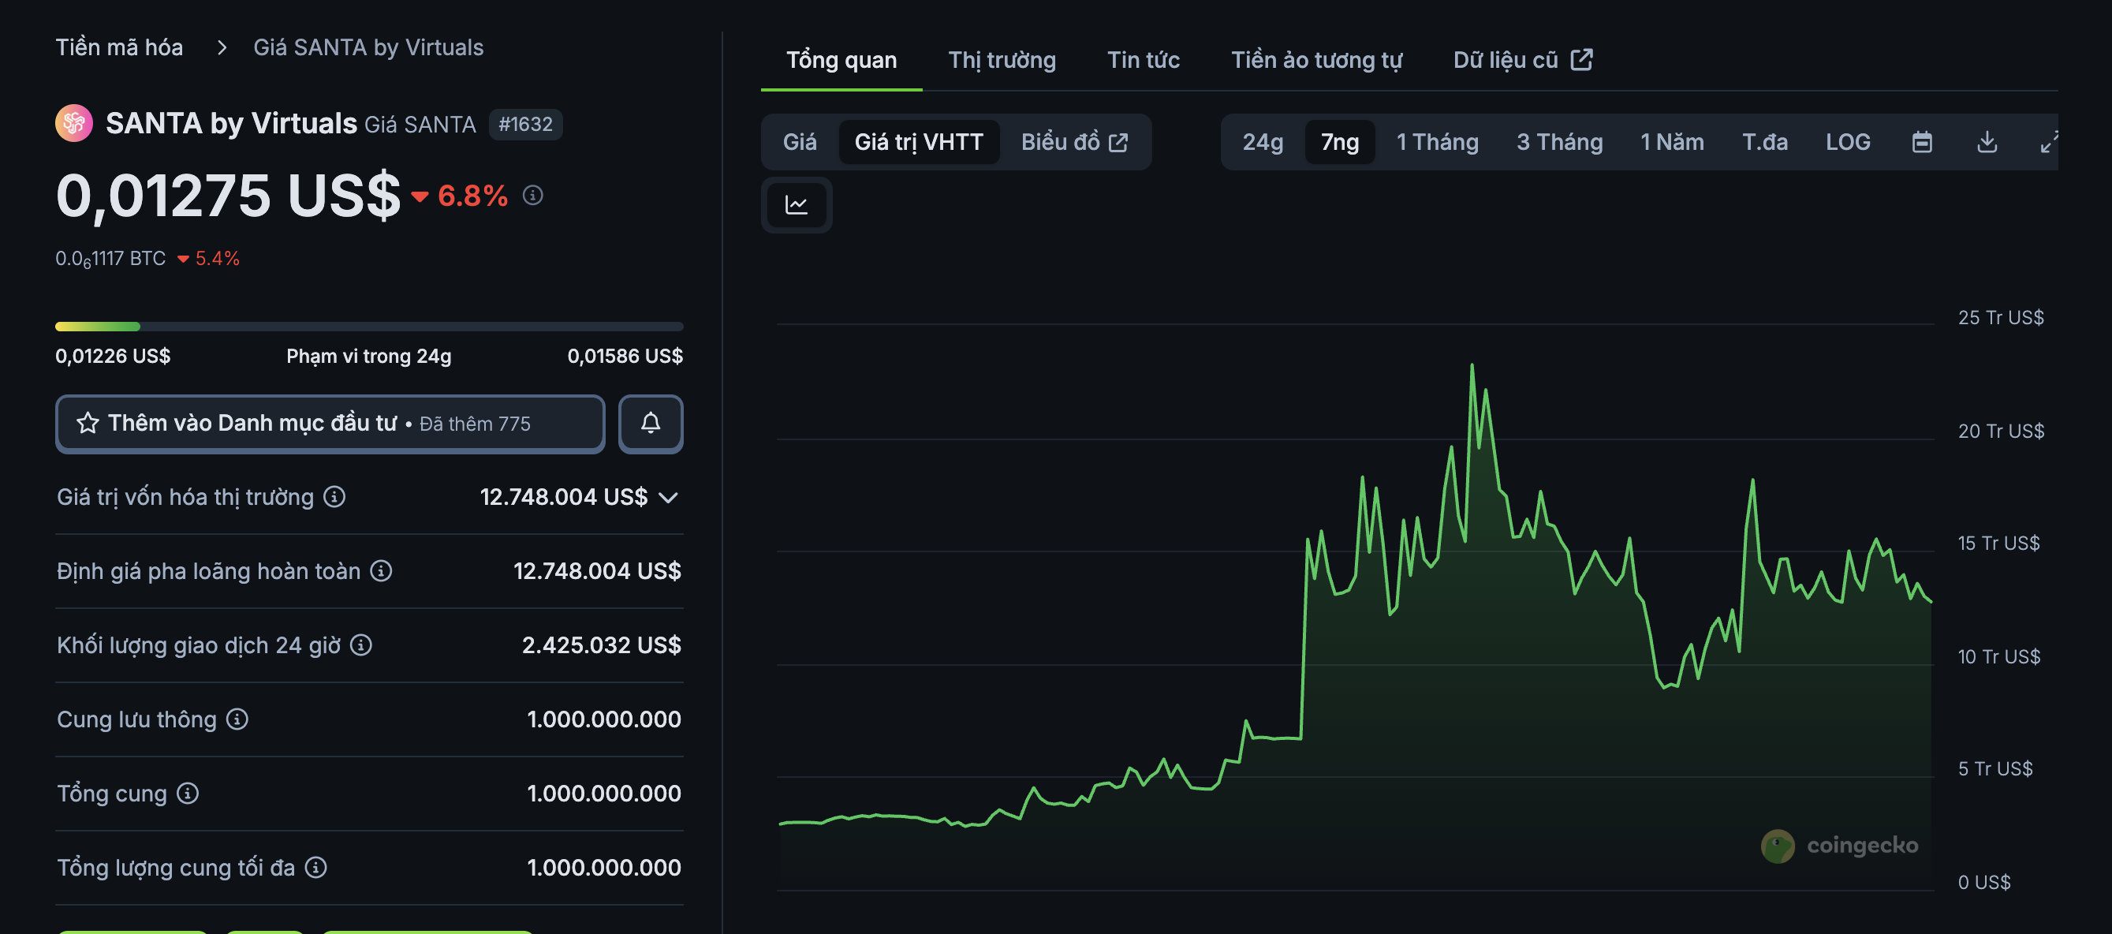Select the 1 Tháng time range

coord(1437,142)
